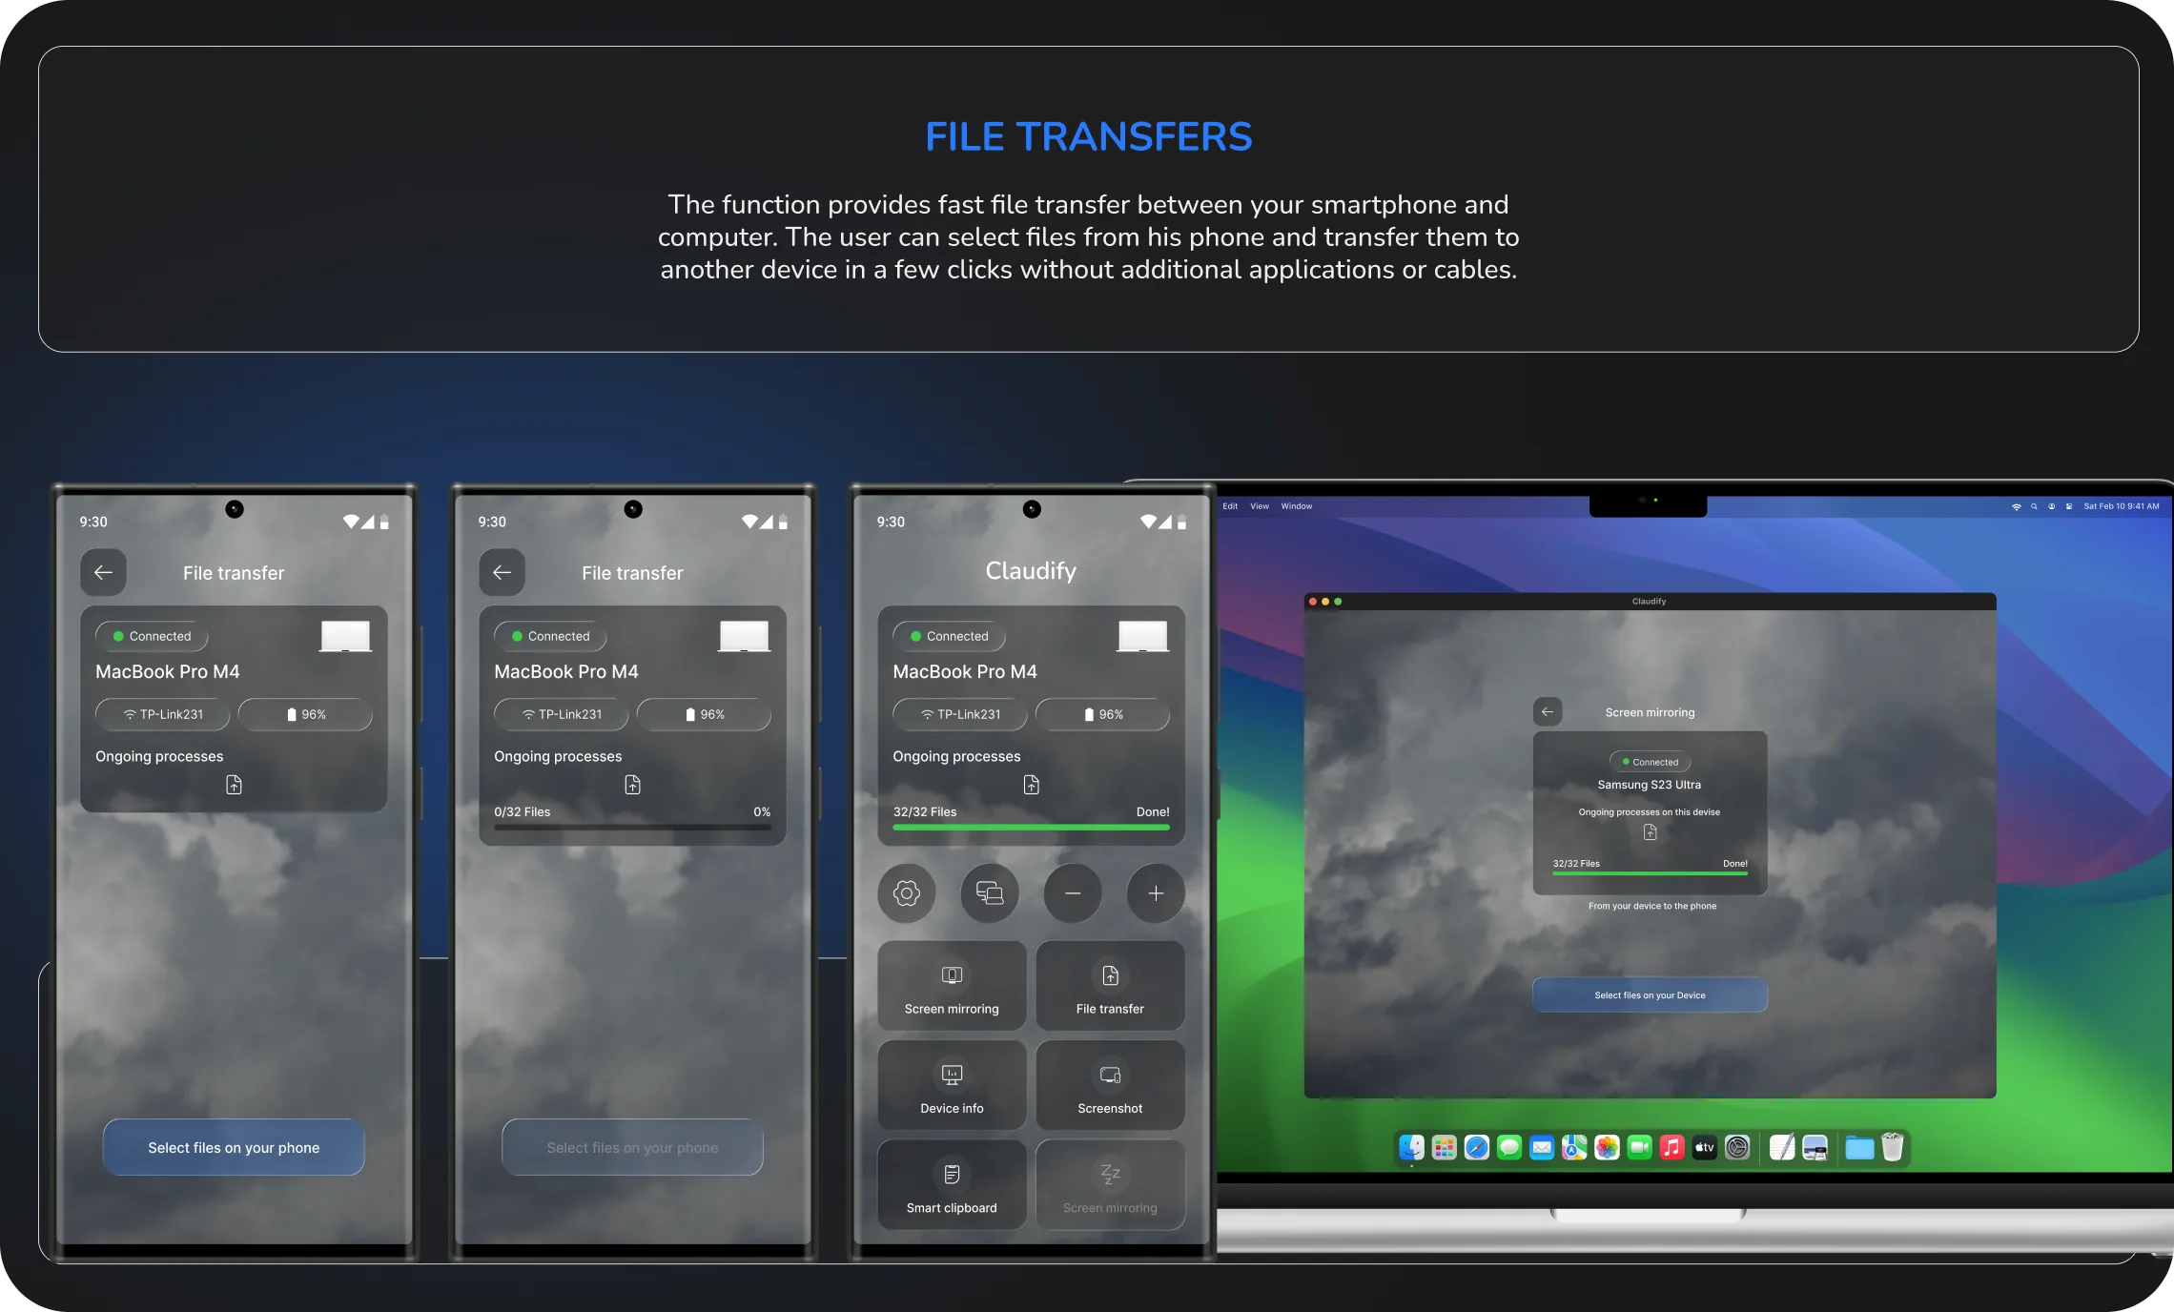
Task: Open Trash in the dock
Action: point(1893,1147)
